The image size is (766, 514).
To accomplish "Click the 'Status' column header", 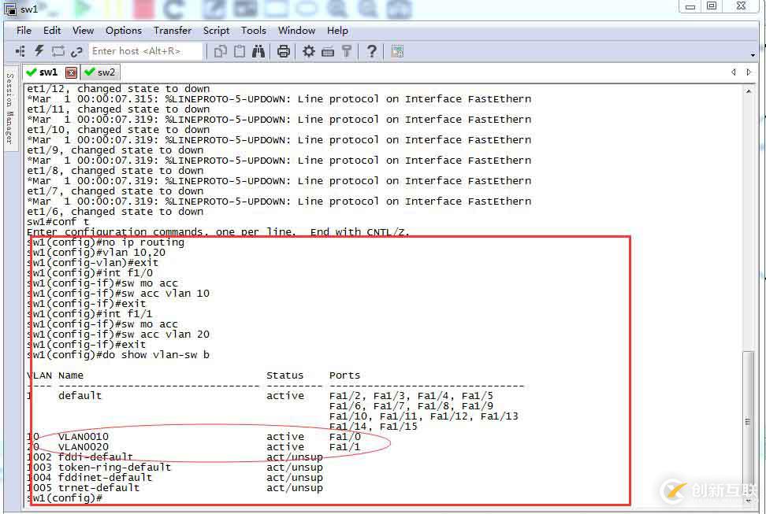I will tap(284, 375).
